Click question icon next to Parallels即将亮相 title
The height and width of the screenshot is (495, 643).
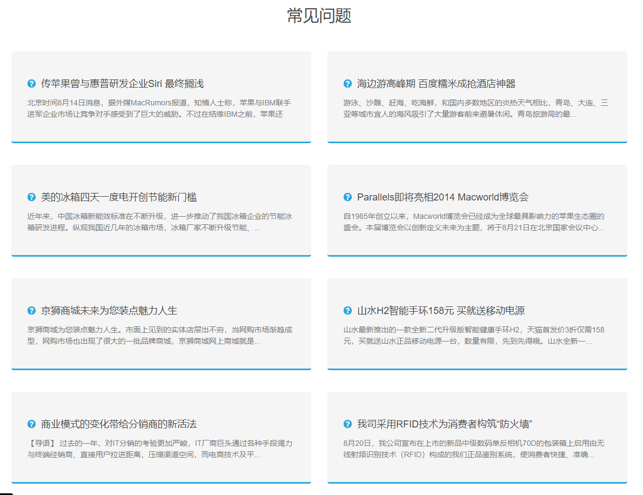pos(347,197)
